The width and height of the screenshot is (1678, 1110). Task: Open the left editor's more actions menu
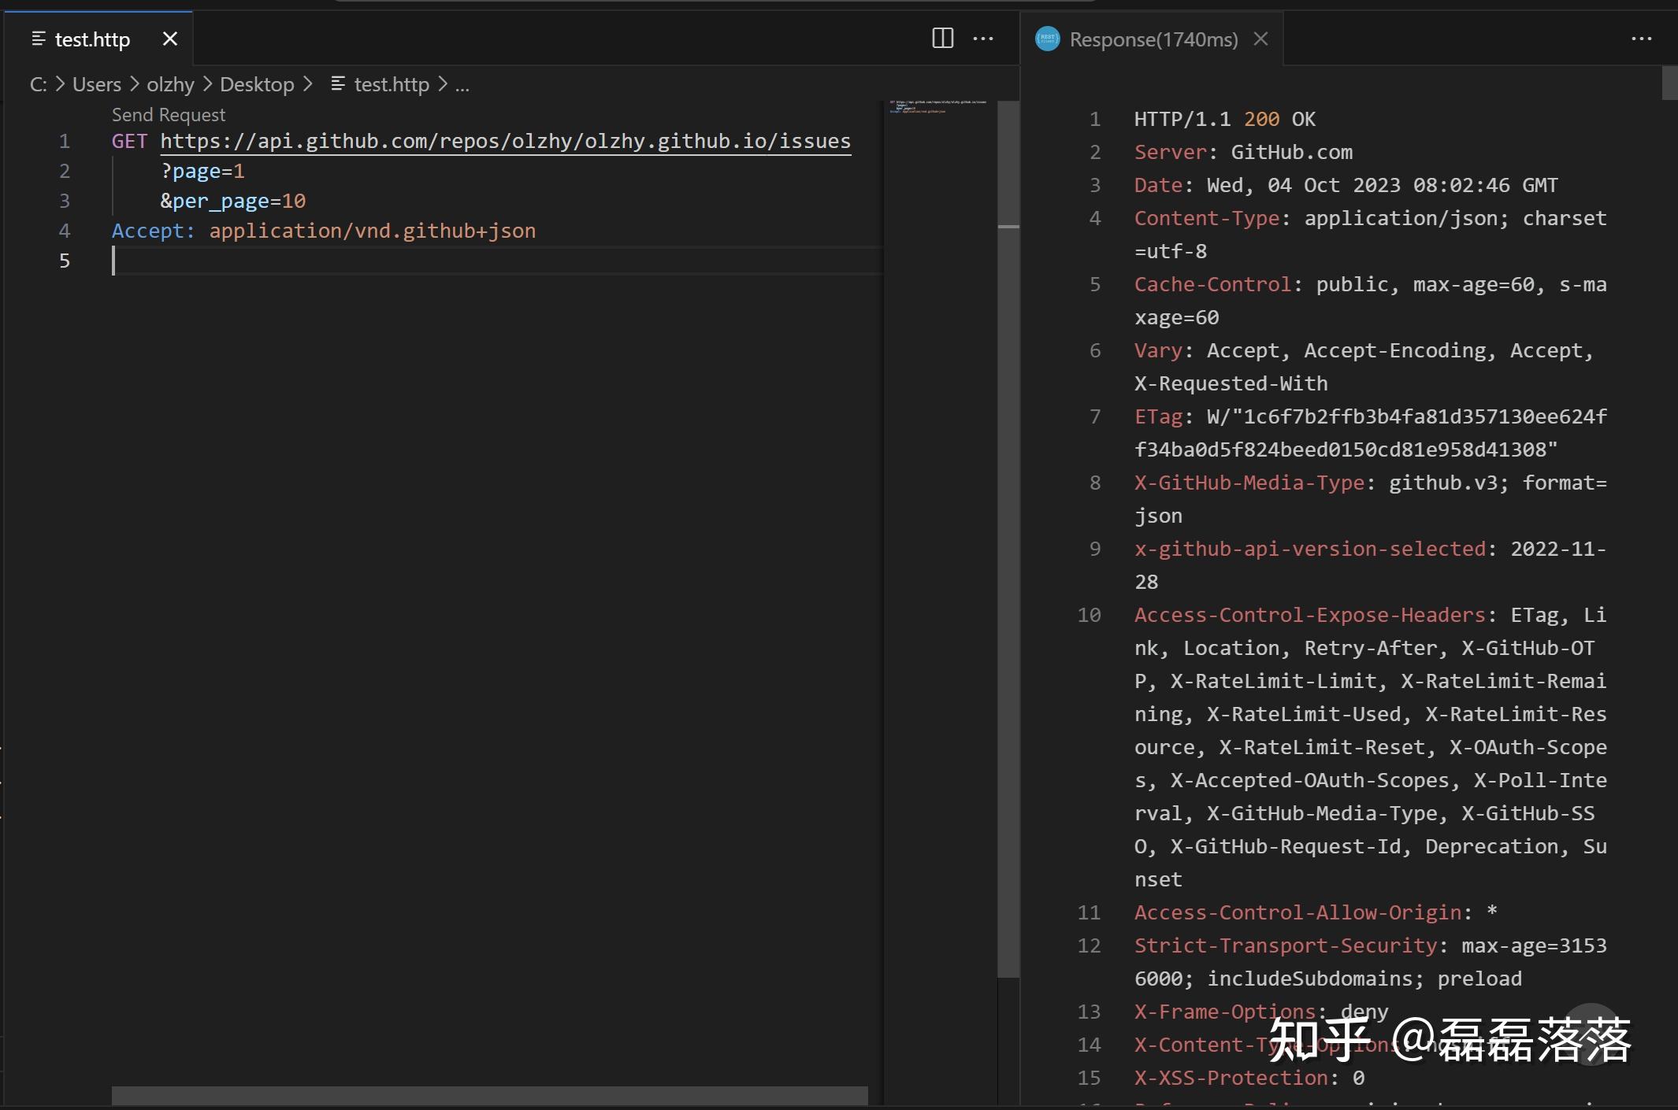click(x=983, y=39)
